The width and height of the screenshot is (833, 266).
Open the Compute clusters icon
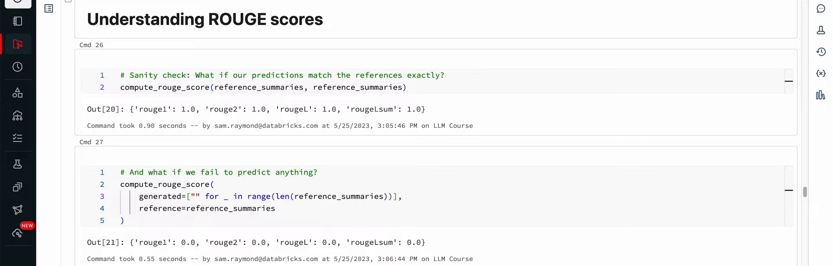pyautogui.click(x=18, y=116)
